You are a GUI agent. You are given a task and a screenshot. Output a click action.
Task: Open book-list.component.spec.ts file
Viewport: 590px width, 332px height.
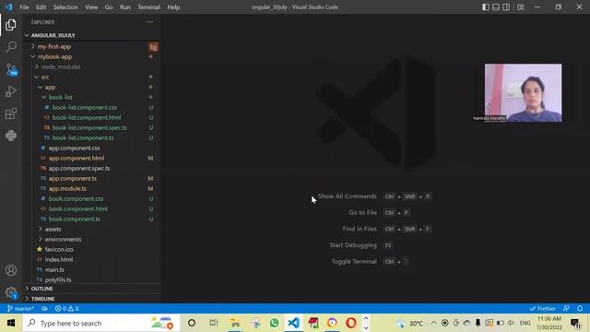pos(90,128)
